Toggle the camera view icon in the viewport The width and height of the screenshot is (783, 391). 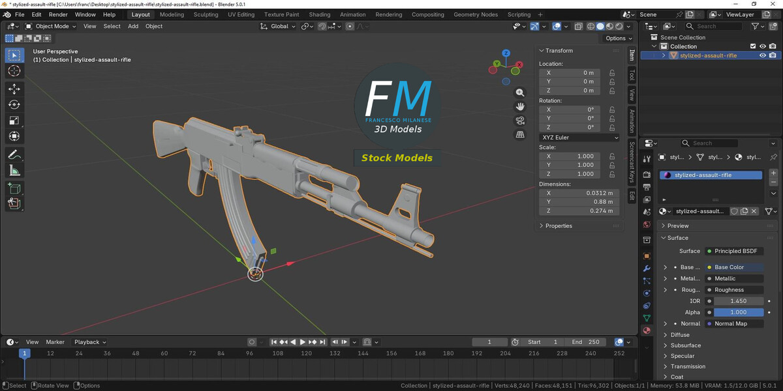tap(520, 121)
